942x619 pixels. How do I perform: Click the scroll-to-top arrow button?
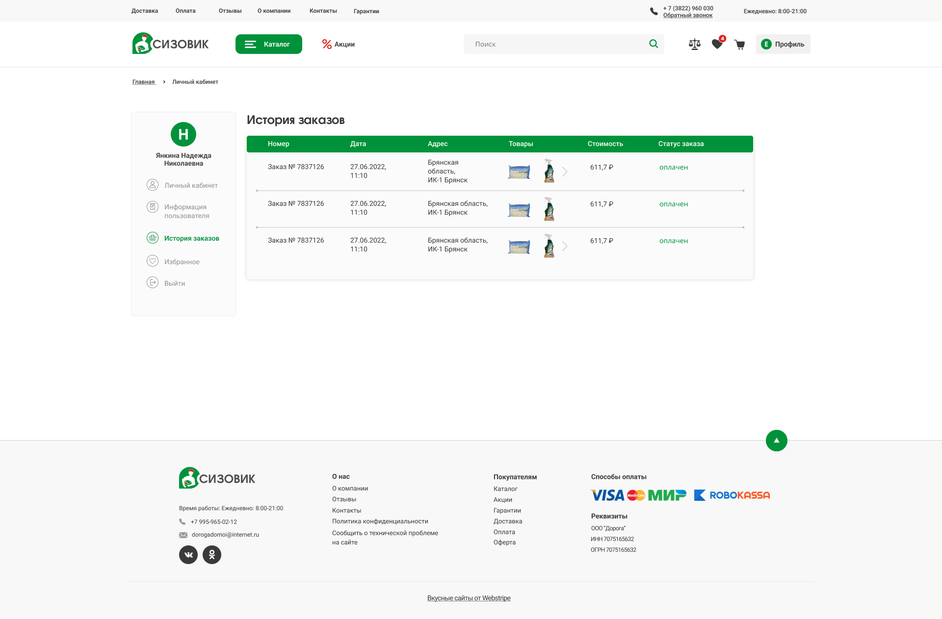pos(776,441)
